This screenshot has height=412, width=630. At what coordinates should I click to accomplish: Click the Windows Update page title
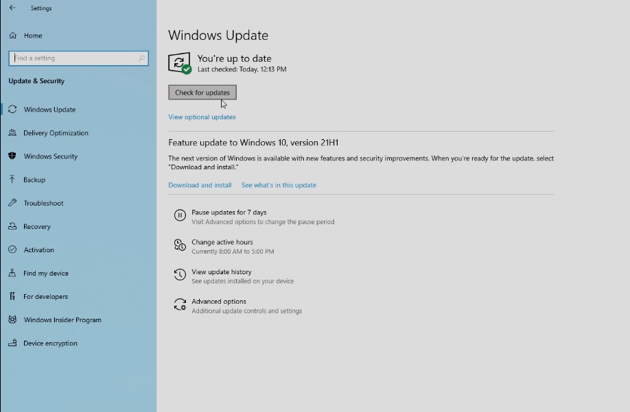click(218, 35)
